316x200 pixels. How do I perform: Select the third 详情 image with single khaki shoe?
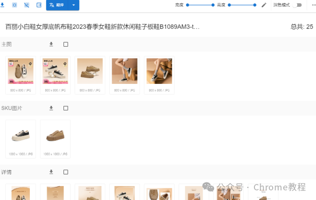click(90, 193)
